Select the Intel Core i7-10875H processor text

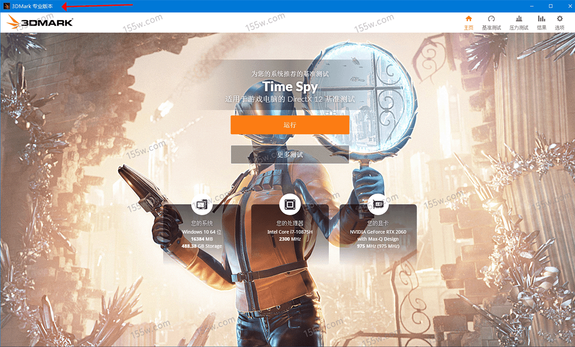(x=290, y=232)
